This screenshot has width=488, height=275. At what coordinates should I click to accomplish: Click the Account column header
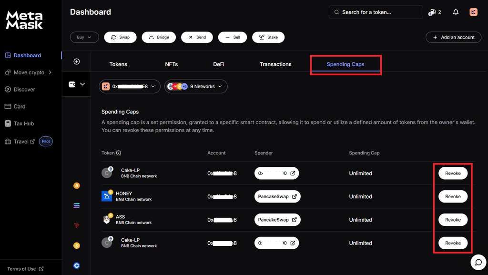216,153
